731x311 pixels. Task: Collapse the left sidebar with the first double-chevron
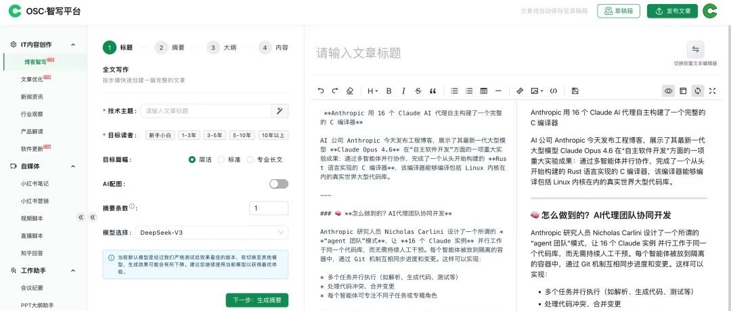pyautogui.click(x=81, y=217)
